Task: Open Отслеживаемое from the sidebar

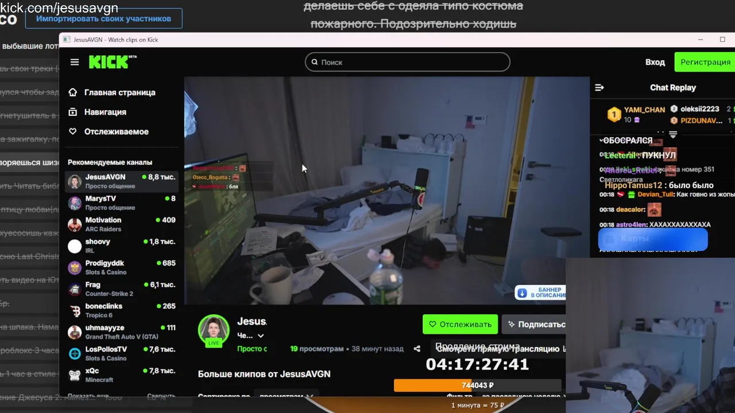Action: click(x=117, y=131)
